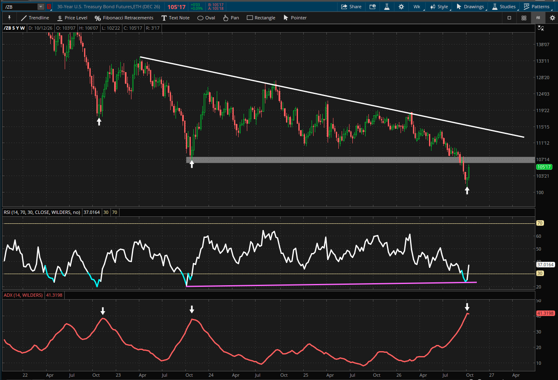Click the /ZB symbol input field
This screenshot has width=558, height=380.
(21, 7)
